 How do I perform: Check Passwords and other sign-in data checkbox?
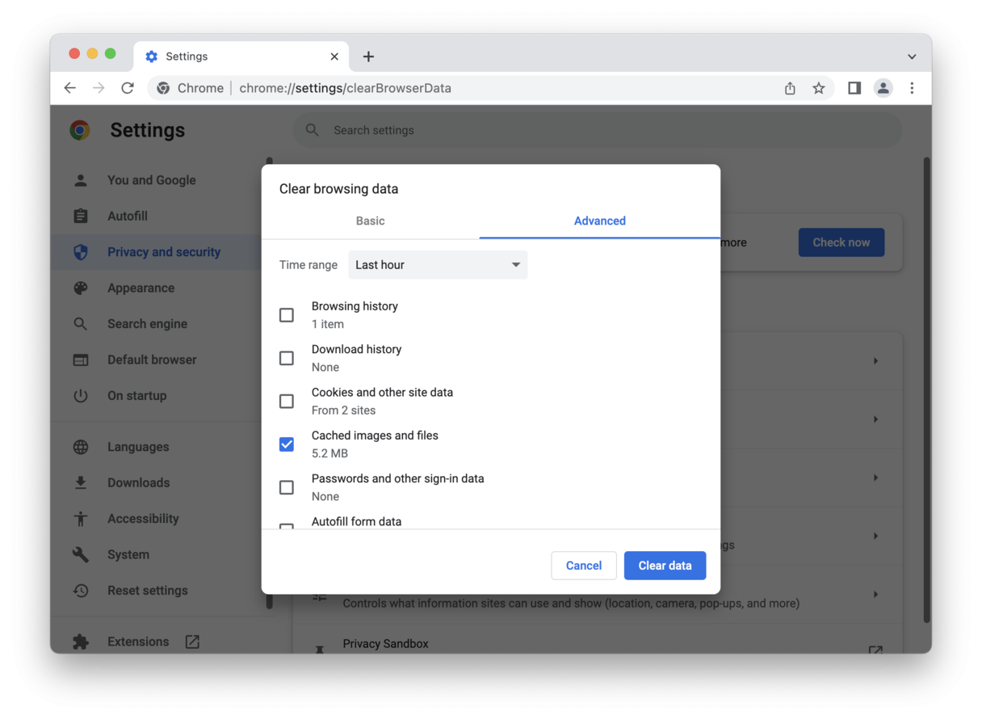287,487
